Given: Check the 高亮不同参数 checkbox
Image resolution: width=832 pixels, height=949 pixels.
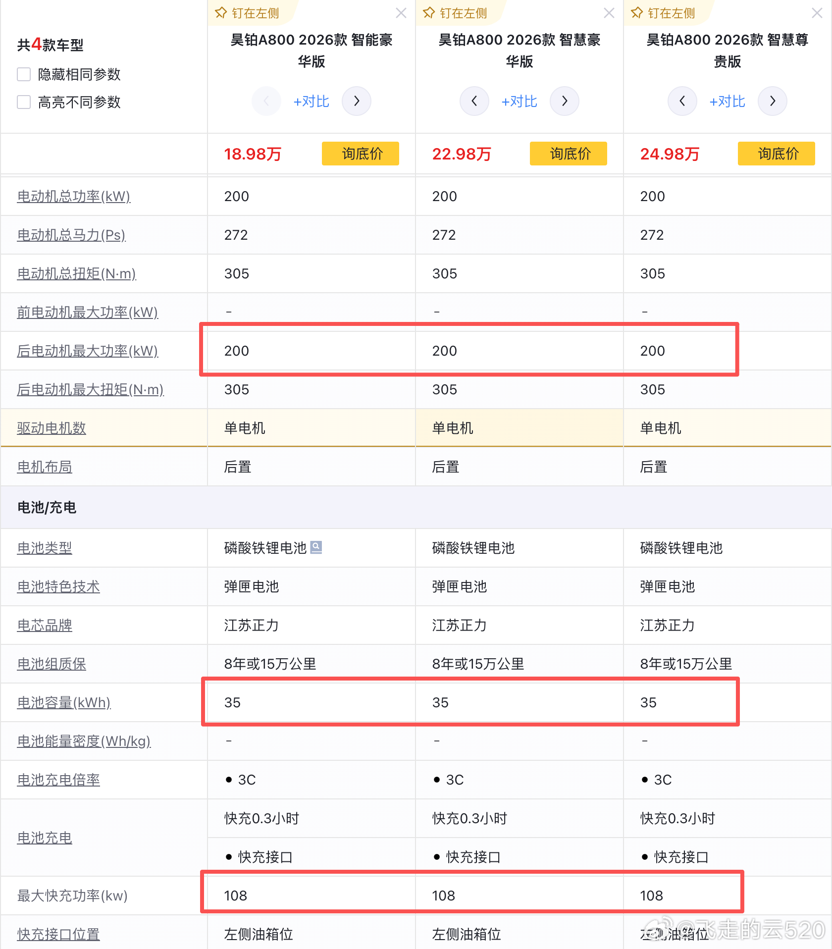Looking at the screenshot, I should [x=24, y=102].
